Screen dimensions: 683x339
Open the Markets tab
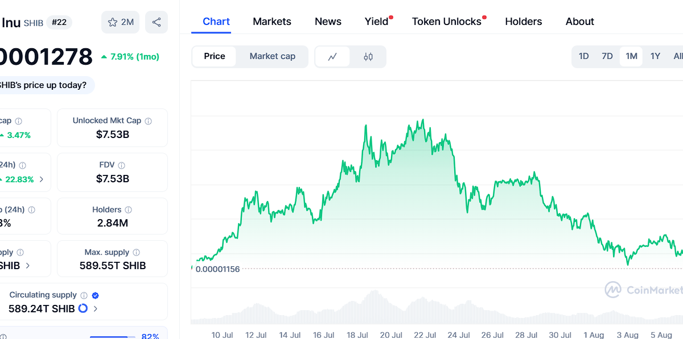click(271, 22)
